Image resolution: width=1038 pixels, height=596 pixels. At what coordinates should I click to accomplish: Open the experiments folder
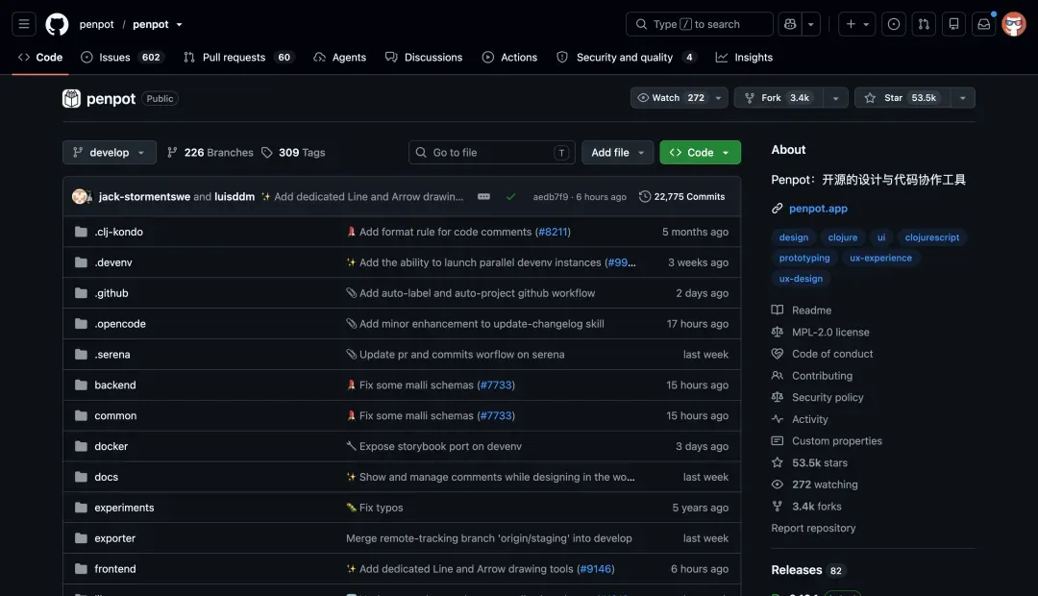tap(124, 508)
